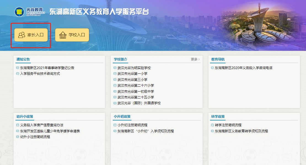Click bullet icon beside 武汉市光谷第二十六小学
Viewport: 306px width, 165px height.
115,86
